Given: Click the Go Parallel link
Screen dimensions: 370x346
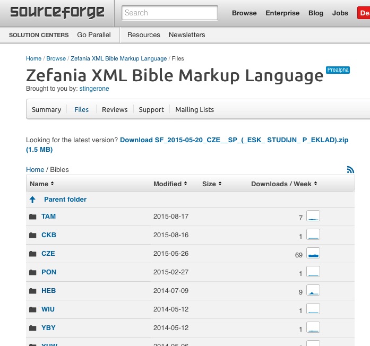Looking at the screenshot, I should click(x=94, y=35).
